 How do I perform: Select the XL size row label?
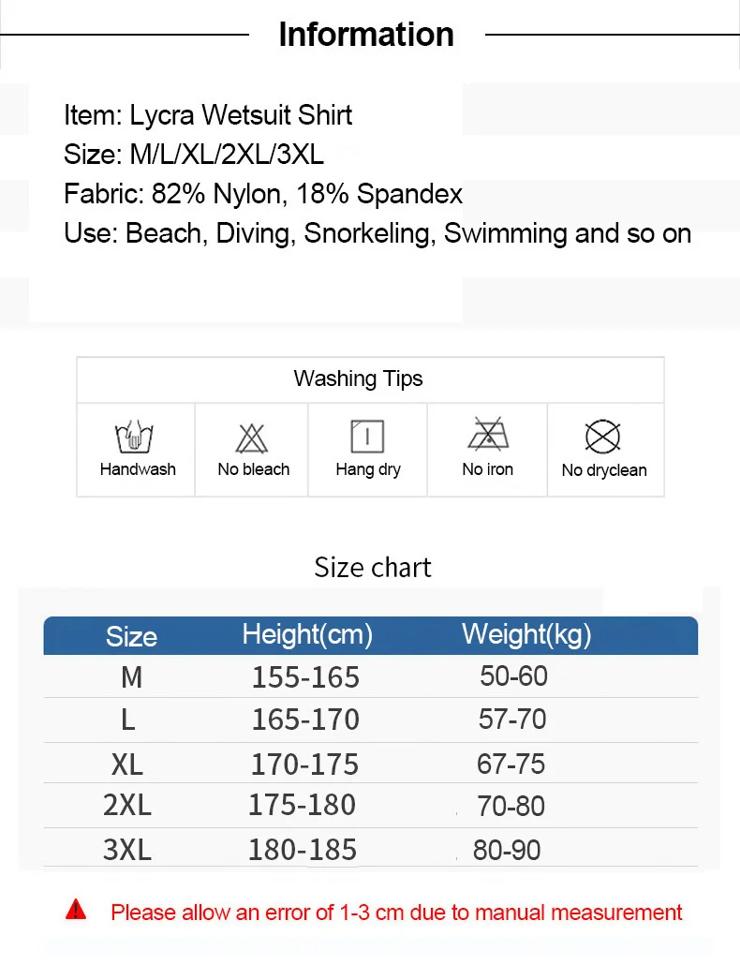click(x=127, y=765)
